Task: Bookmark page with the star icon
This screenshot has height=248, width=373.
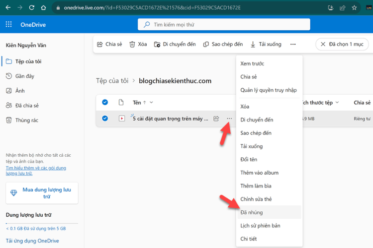Action: (x=354, y=7)
